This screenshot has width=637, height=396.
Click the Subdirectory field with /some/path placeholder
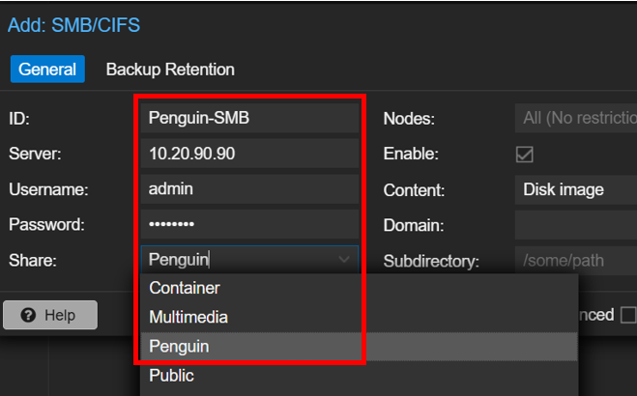point(574,261)
